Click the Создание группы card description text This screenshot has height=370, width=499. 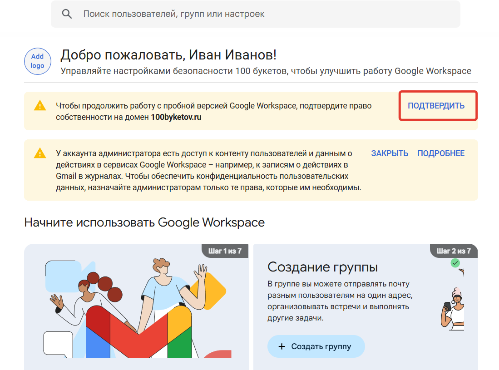click(340, 301)
